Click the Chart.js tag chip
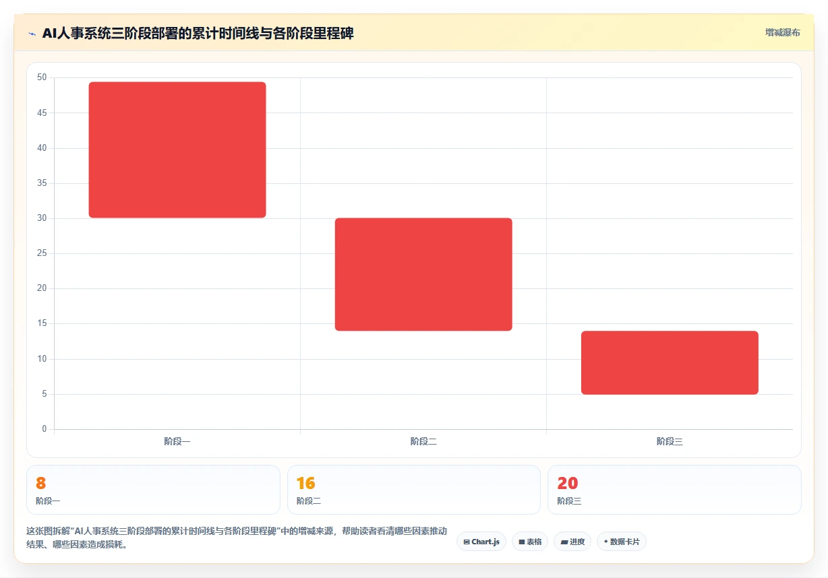Image resolution: width=828 pixels, height=578 pixels. [481, 542]
